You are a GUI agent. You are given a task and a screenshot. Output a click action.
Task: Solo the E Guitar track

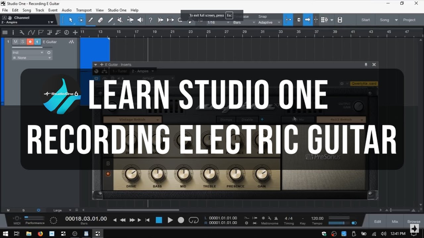coord(23,42)
